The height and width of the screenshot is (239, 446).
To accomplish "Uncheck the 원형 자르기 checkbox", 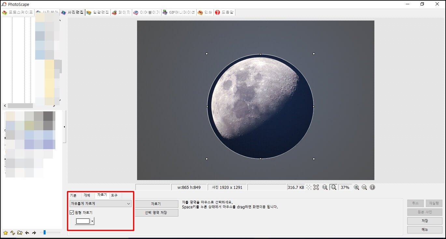I will click(72, 213).
